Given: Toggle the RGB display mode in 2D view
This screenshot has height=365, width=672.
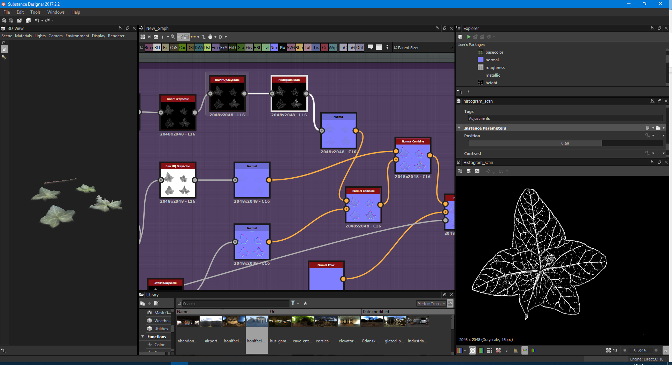Looking at the screenshot, I should pos(525,350).
